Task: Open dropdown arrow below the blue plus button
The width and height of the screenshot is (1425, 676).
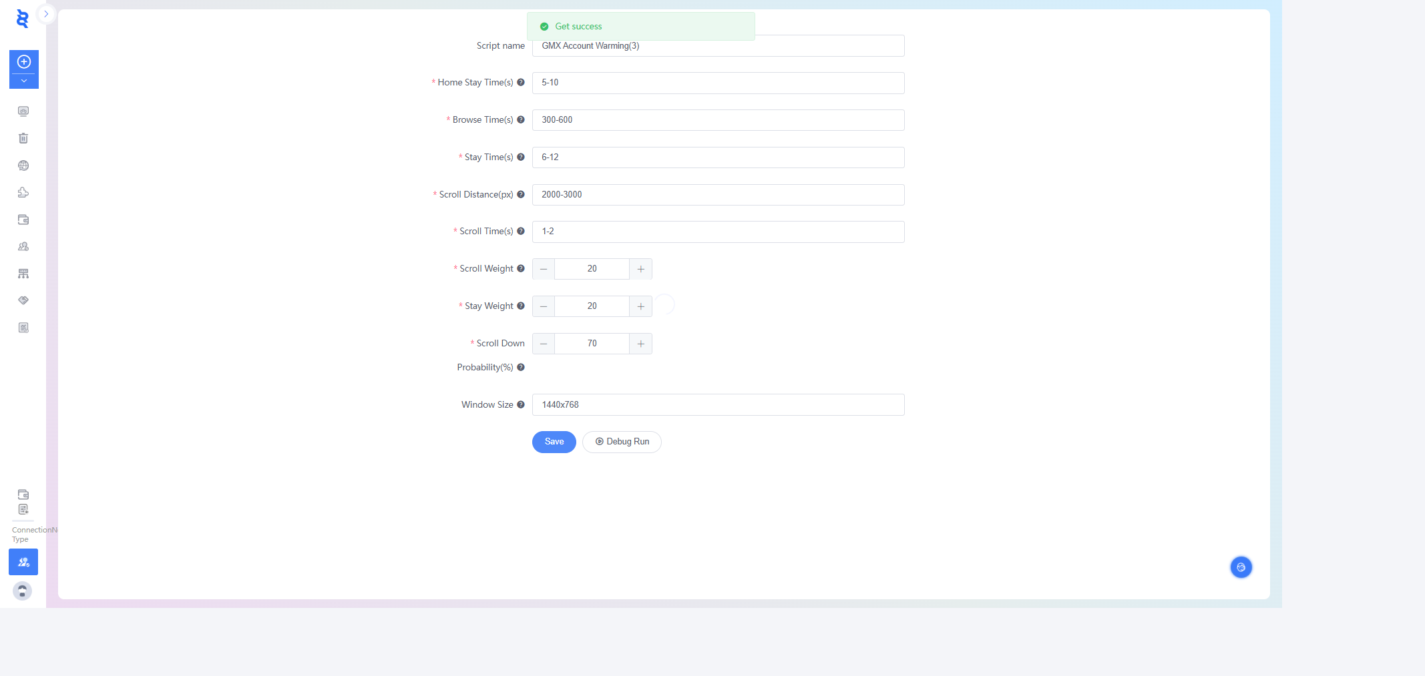Action: (24, 81)
